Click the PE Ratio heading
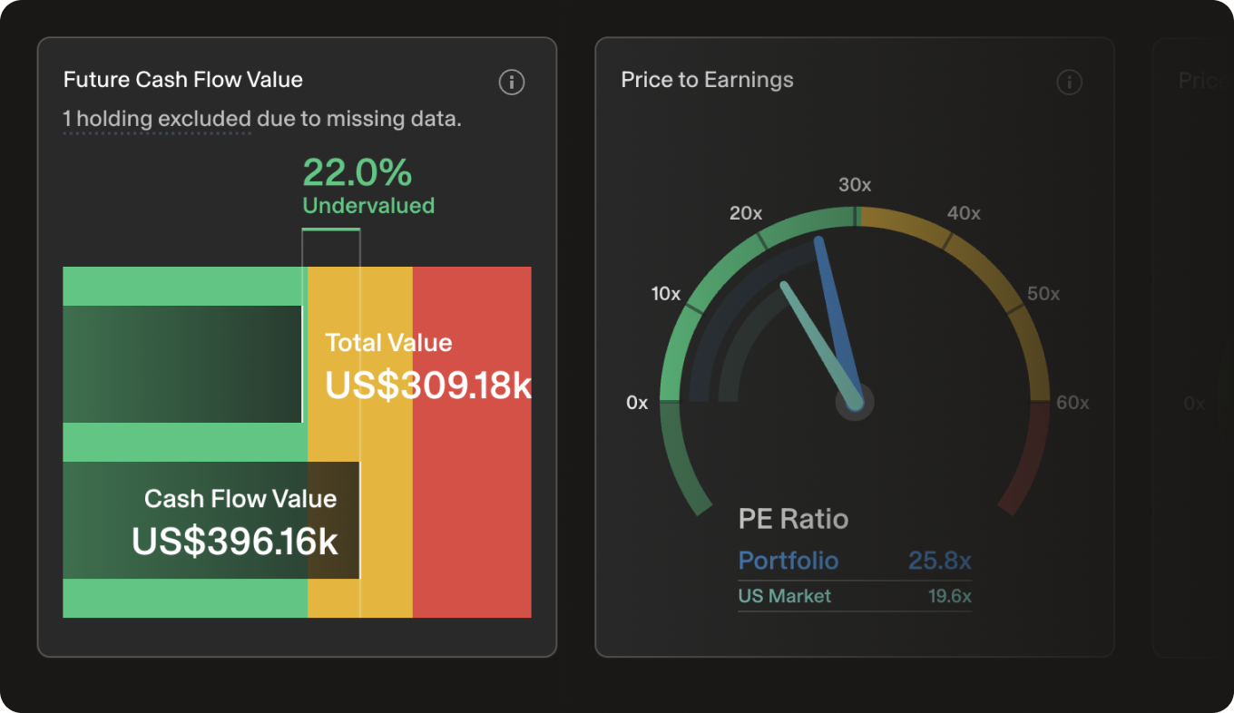 [x=793, y=519]
